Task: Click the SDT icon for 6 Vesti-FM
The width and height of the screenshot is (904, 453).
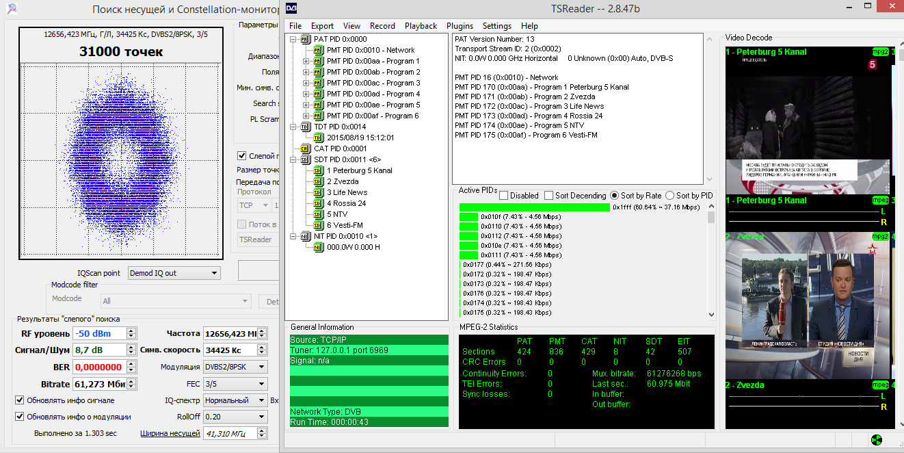Action: point(318,225)
